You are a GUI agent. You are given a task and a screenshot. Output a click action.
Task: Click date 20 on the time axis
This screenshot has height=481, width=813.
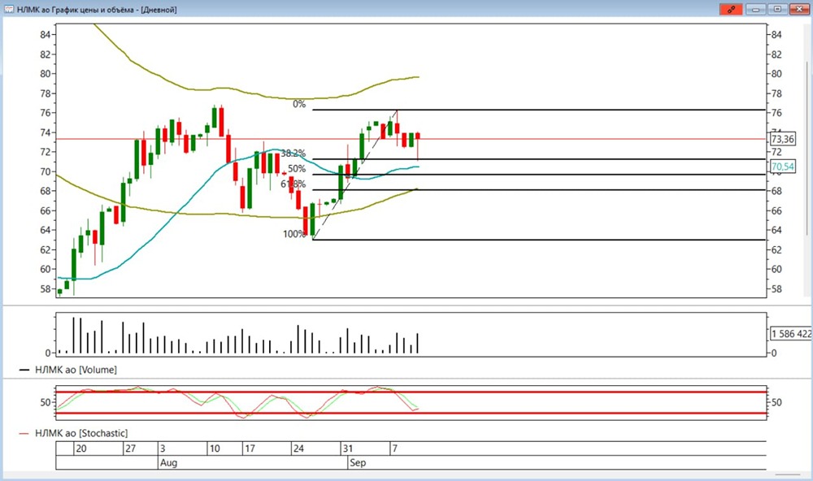point(81,448)
